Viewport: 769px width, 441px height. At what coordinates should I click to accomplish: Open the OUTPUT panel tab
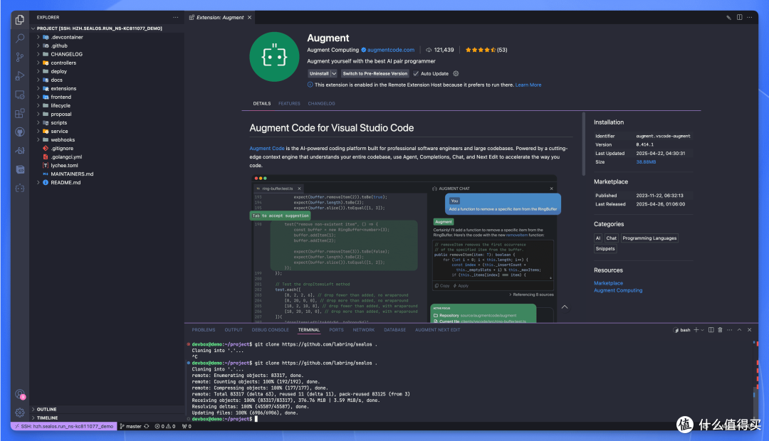[234, 330]
